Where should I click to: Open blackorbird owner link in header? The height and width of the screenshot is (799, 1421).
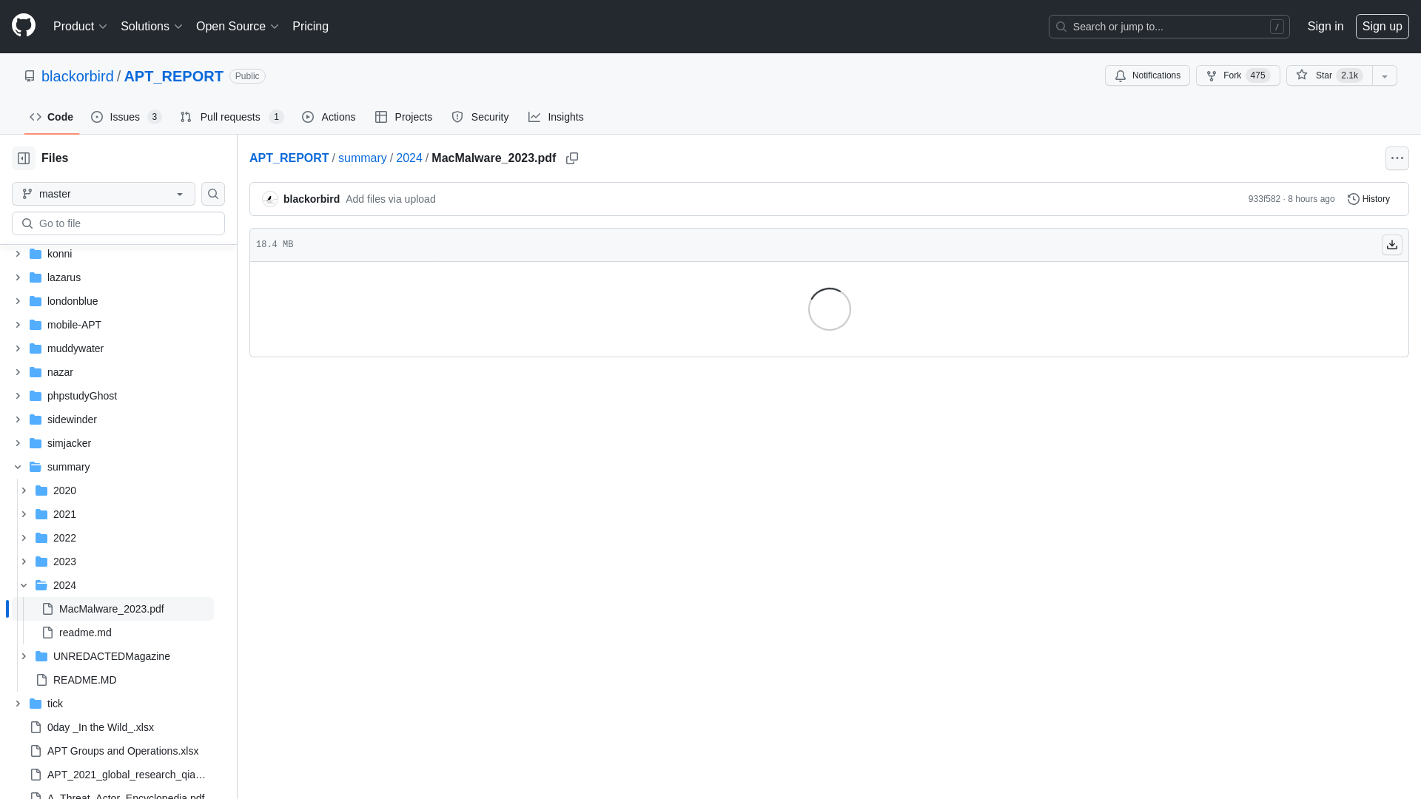click(78, 76)
